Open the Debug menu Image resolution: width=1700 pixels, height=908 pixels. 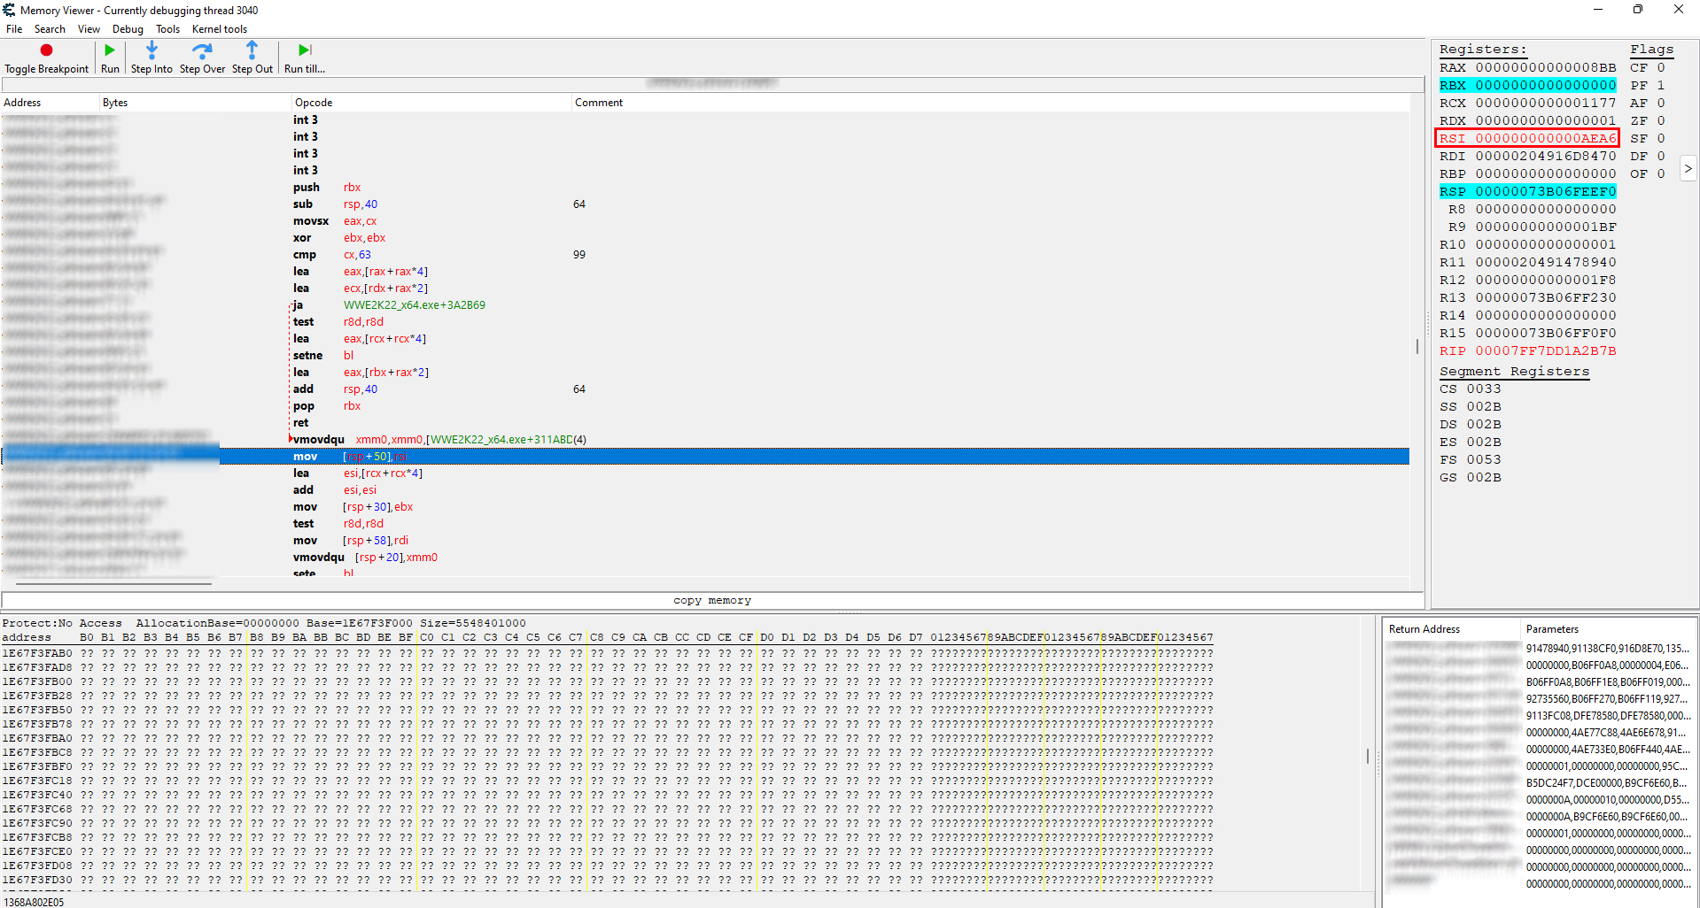pyautogui.click(x=128, y=29)
